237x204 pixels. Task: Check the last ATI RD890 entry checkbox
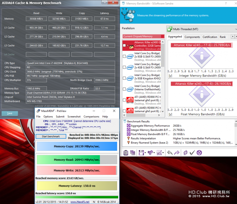[124, 111]
